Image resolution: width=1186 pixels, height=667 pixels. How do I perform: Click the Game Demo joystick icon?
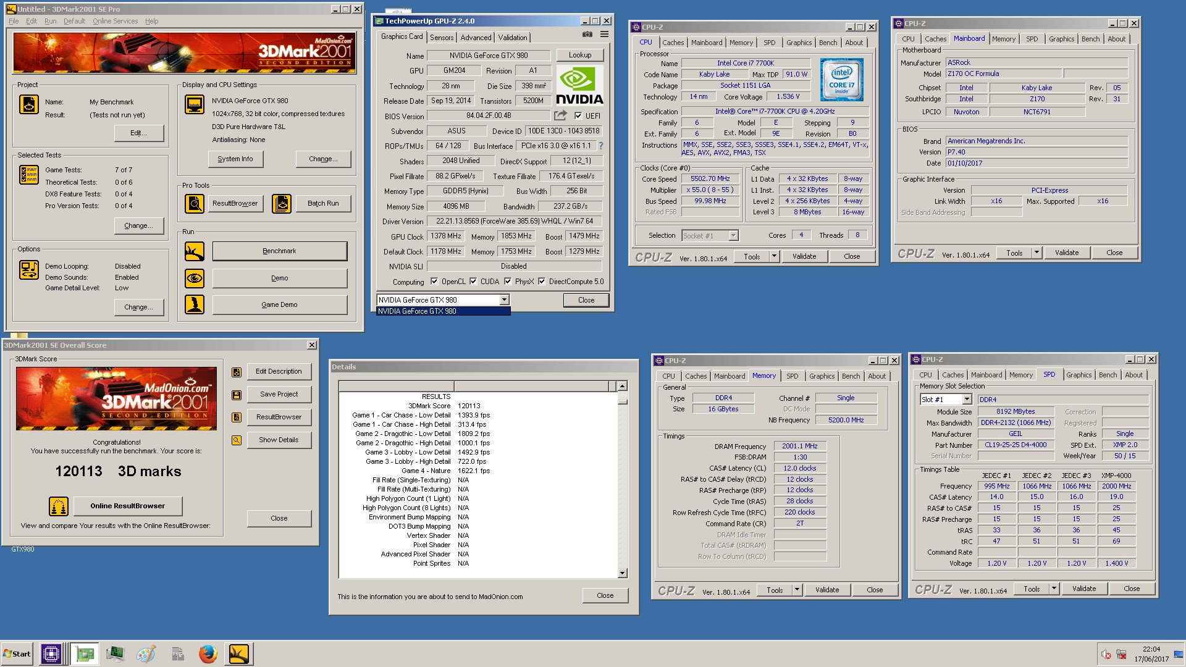tap(195, 304)
